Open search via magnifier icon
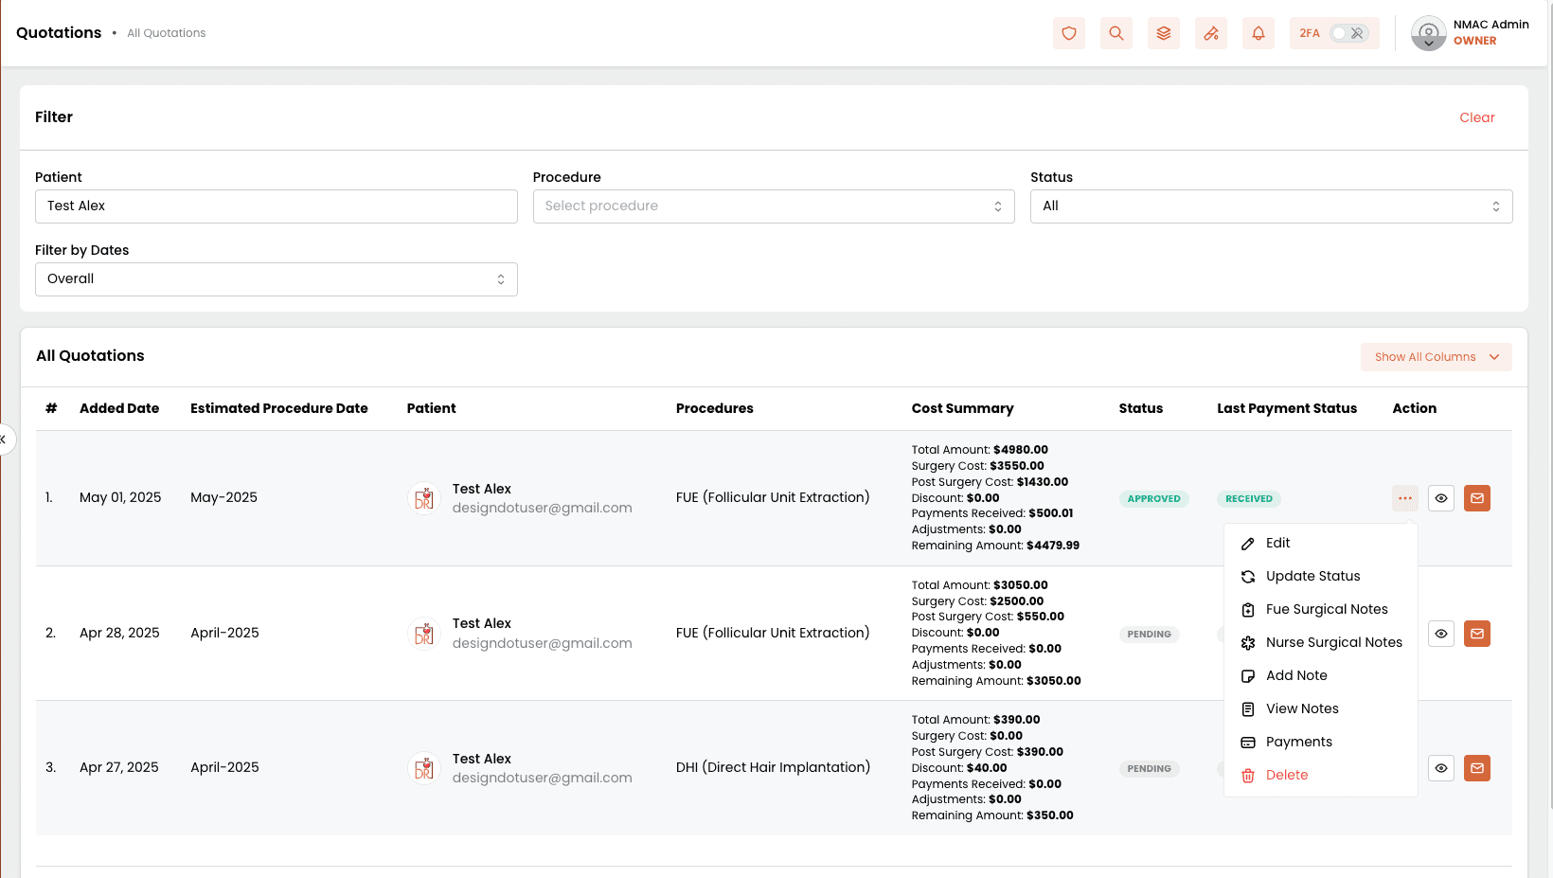Viewport: 1553px width, 878px height. (x=1116, y=33)
